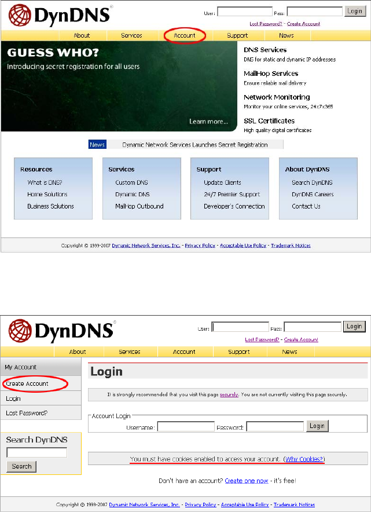Open MailHop Outbound in the Services box
371x512 pixels.
tap(139, 206)
